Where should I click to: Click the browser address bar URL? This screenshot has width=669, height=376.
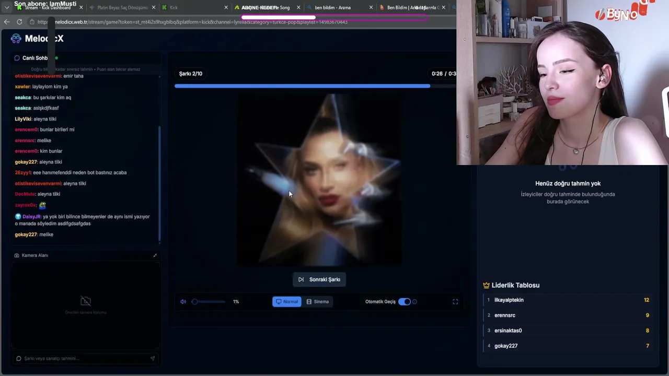[x=192, y=22]
